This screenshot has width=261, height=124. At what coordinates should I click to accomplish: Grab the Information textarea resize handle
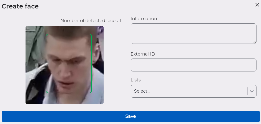[254, 42]
